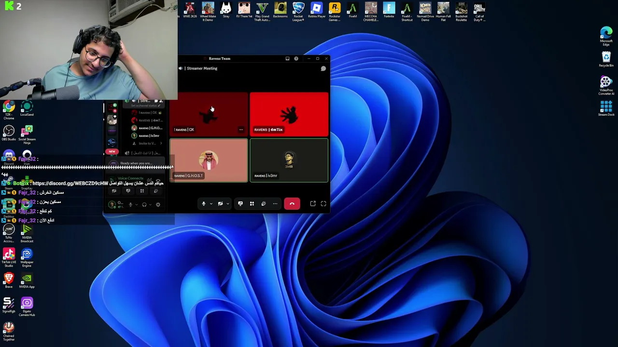The height and width of the screenshot is (347, 618).
Task: Open Chained Together desktop icon
Action: tap(9, 332)
